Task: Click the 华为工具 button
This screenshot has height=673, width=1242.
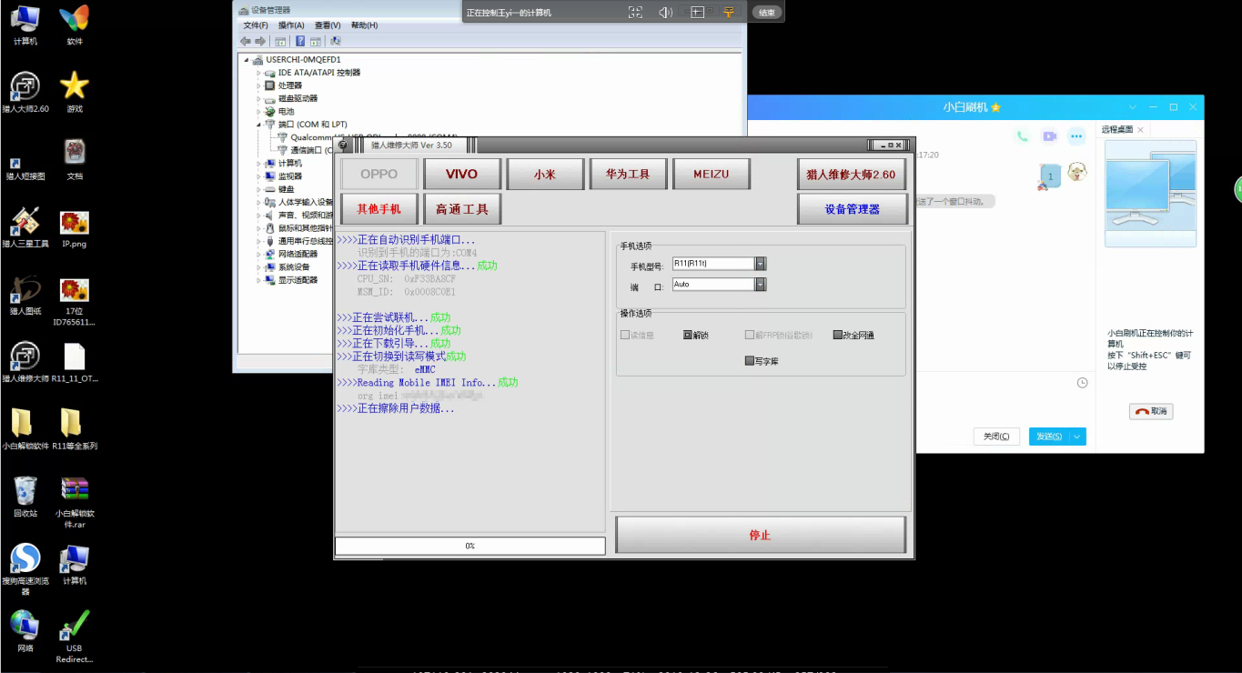Action: click(628, 174)
